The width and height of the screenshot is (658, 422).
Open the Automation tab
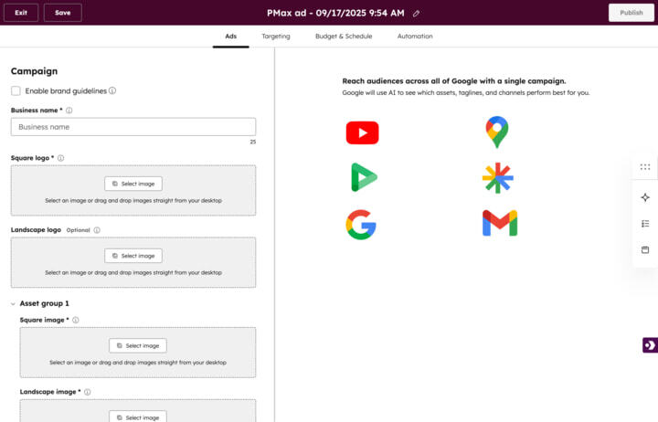pyautogui.click(x=415, y=37)
